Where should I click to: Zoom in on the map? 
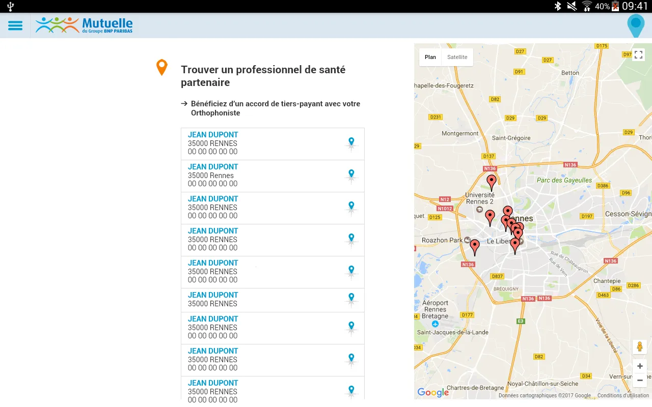pyautogui.click(x=640, y=366)
